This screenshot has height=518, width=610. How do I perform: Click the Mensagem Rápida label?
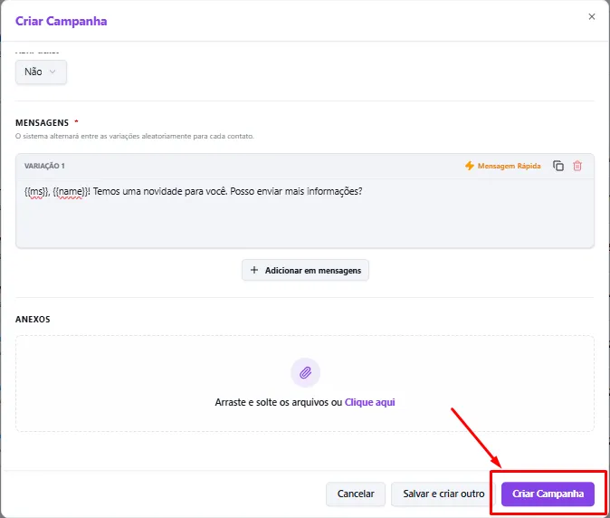pyautogui.click(x=509, y=167)
